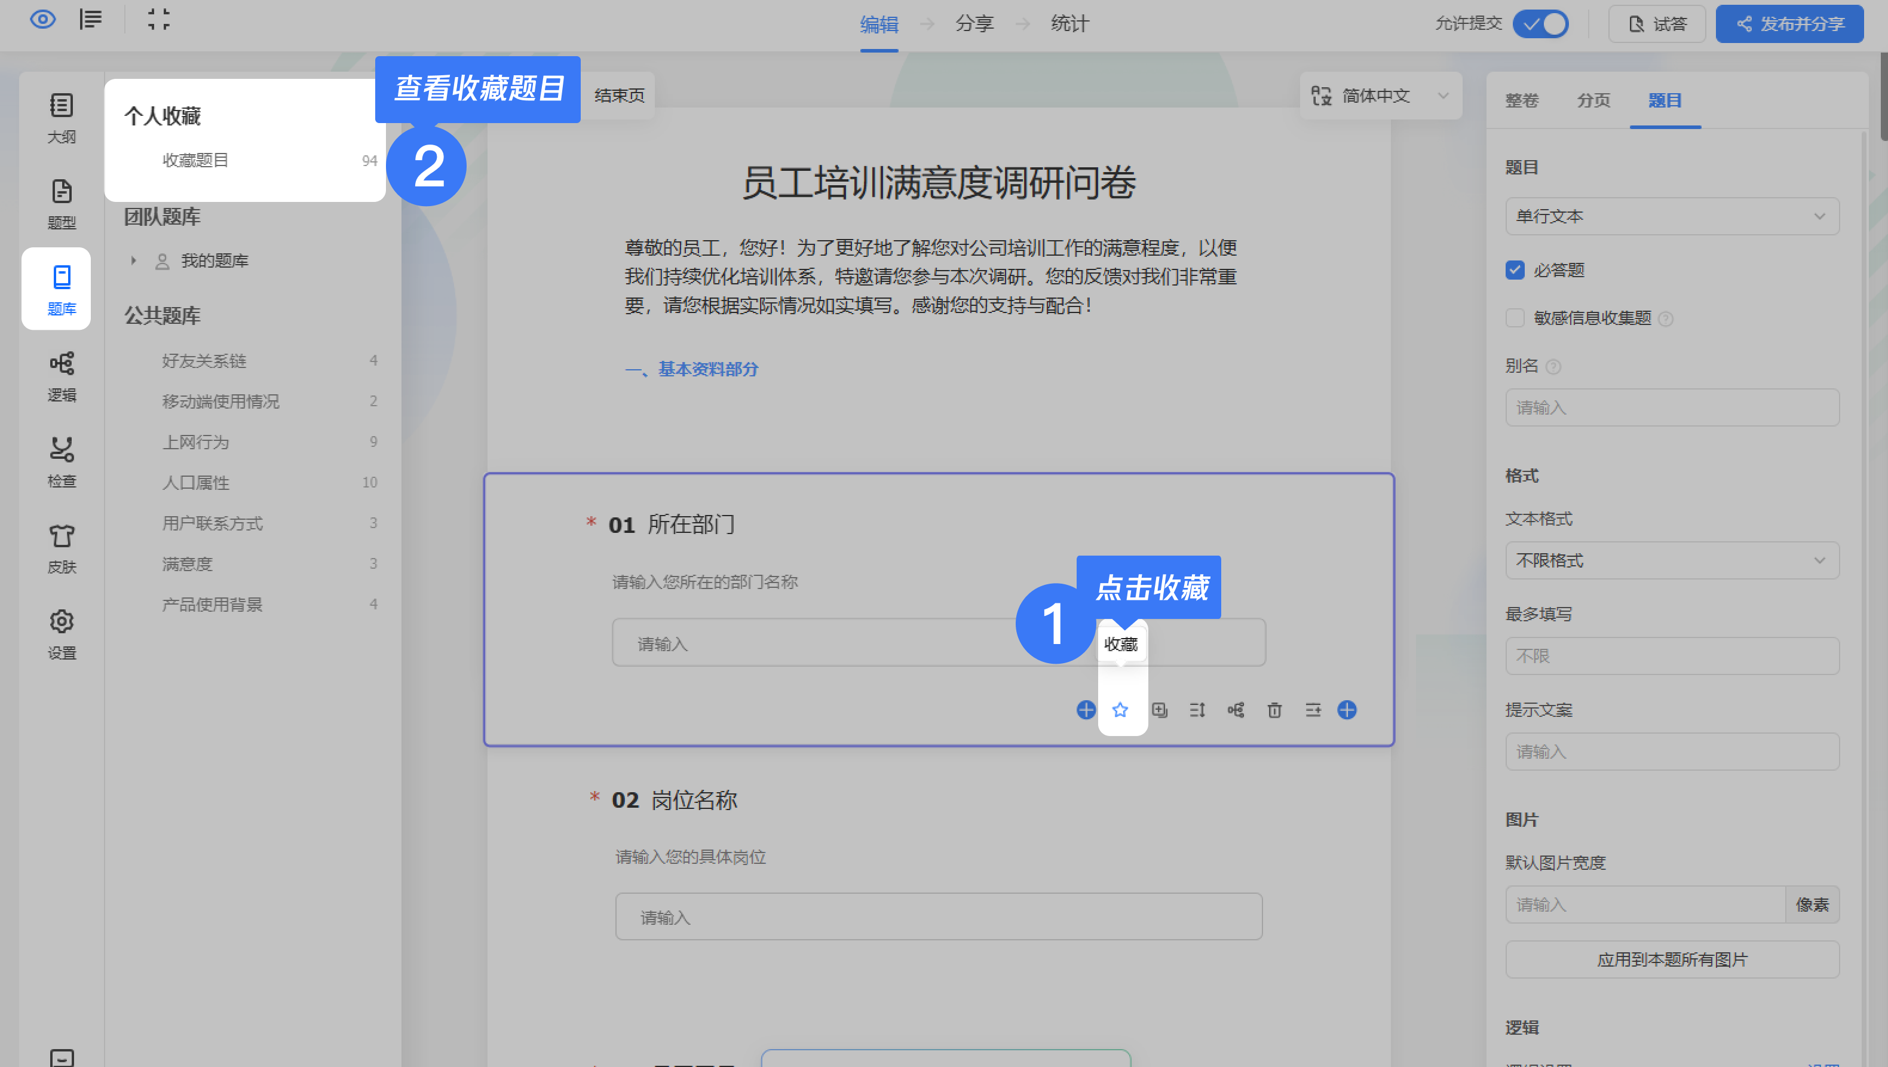Click 应用到本题所有图片 button

click(1672, 959)
